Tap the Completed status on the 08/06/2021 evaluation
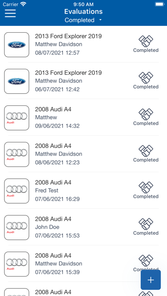Image resolution: width=167 pixels, height=296 pixels. tap(146, 160)
